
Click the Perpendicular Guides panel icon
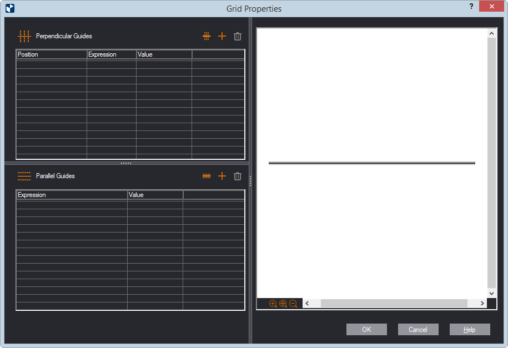tap(24, 36)
